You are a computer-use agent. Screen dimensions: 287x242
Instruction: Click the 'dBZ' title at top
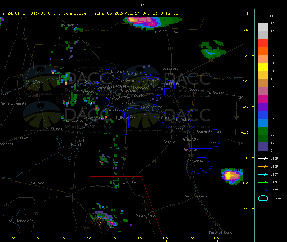coord(143,5)
